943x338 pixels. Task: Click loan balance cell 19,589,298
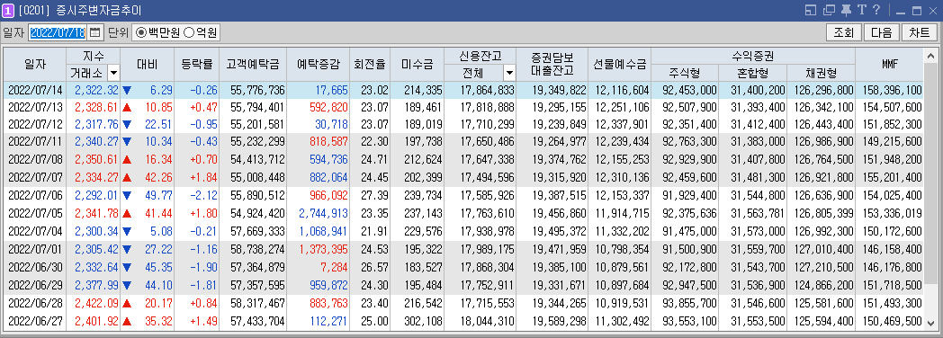[559, 321]
